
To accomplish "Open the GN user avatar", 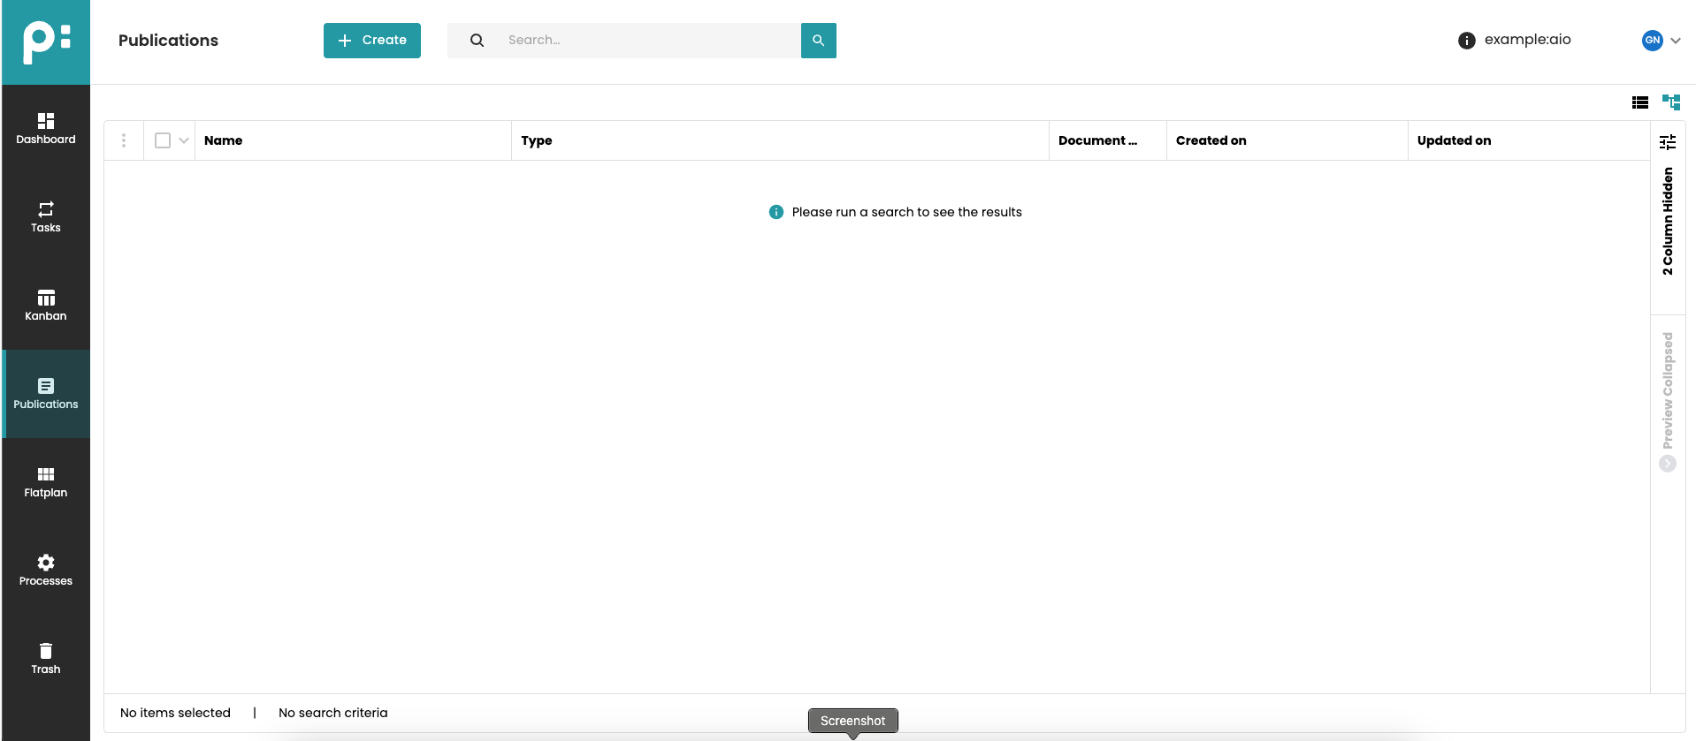I will pos(1652,41).
